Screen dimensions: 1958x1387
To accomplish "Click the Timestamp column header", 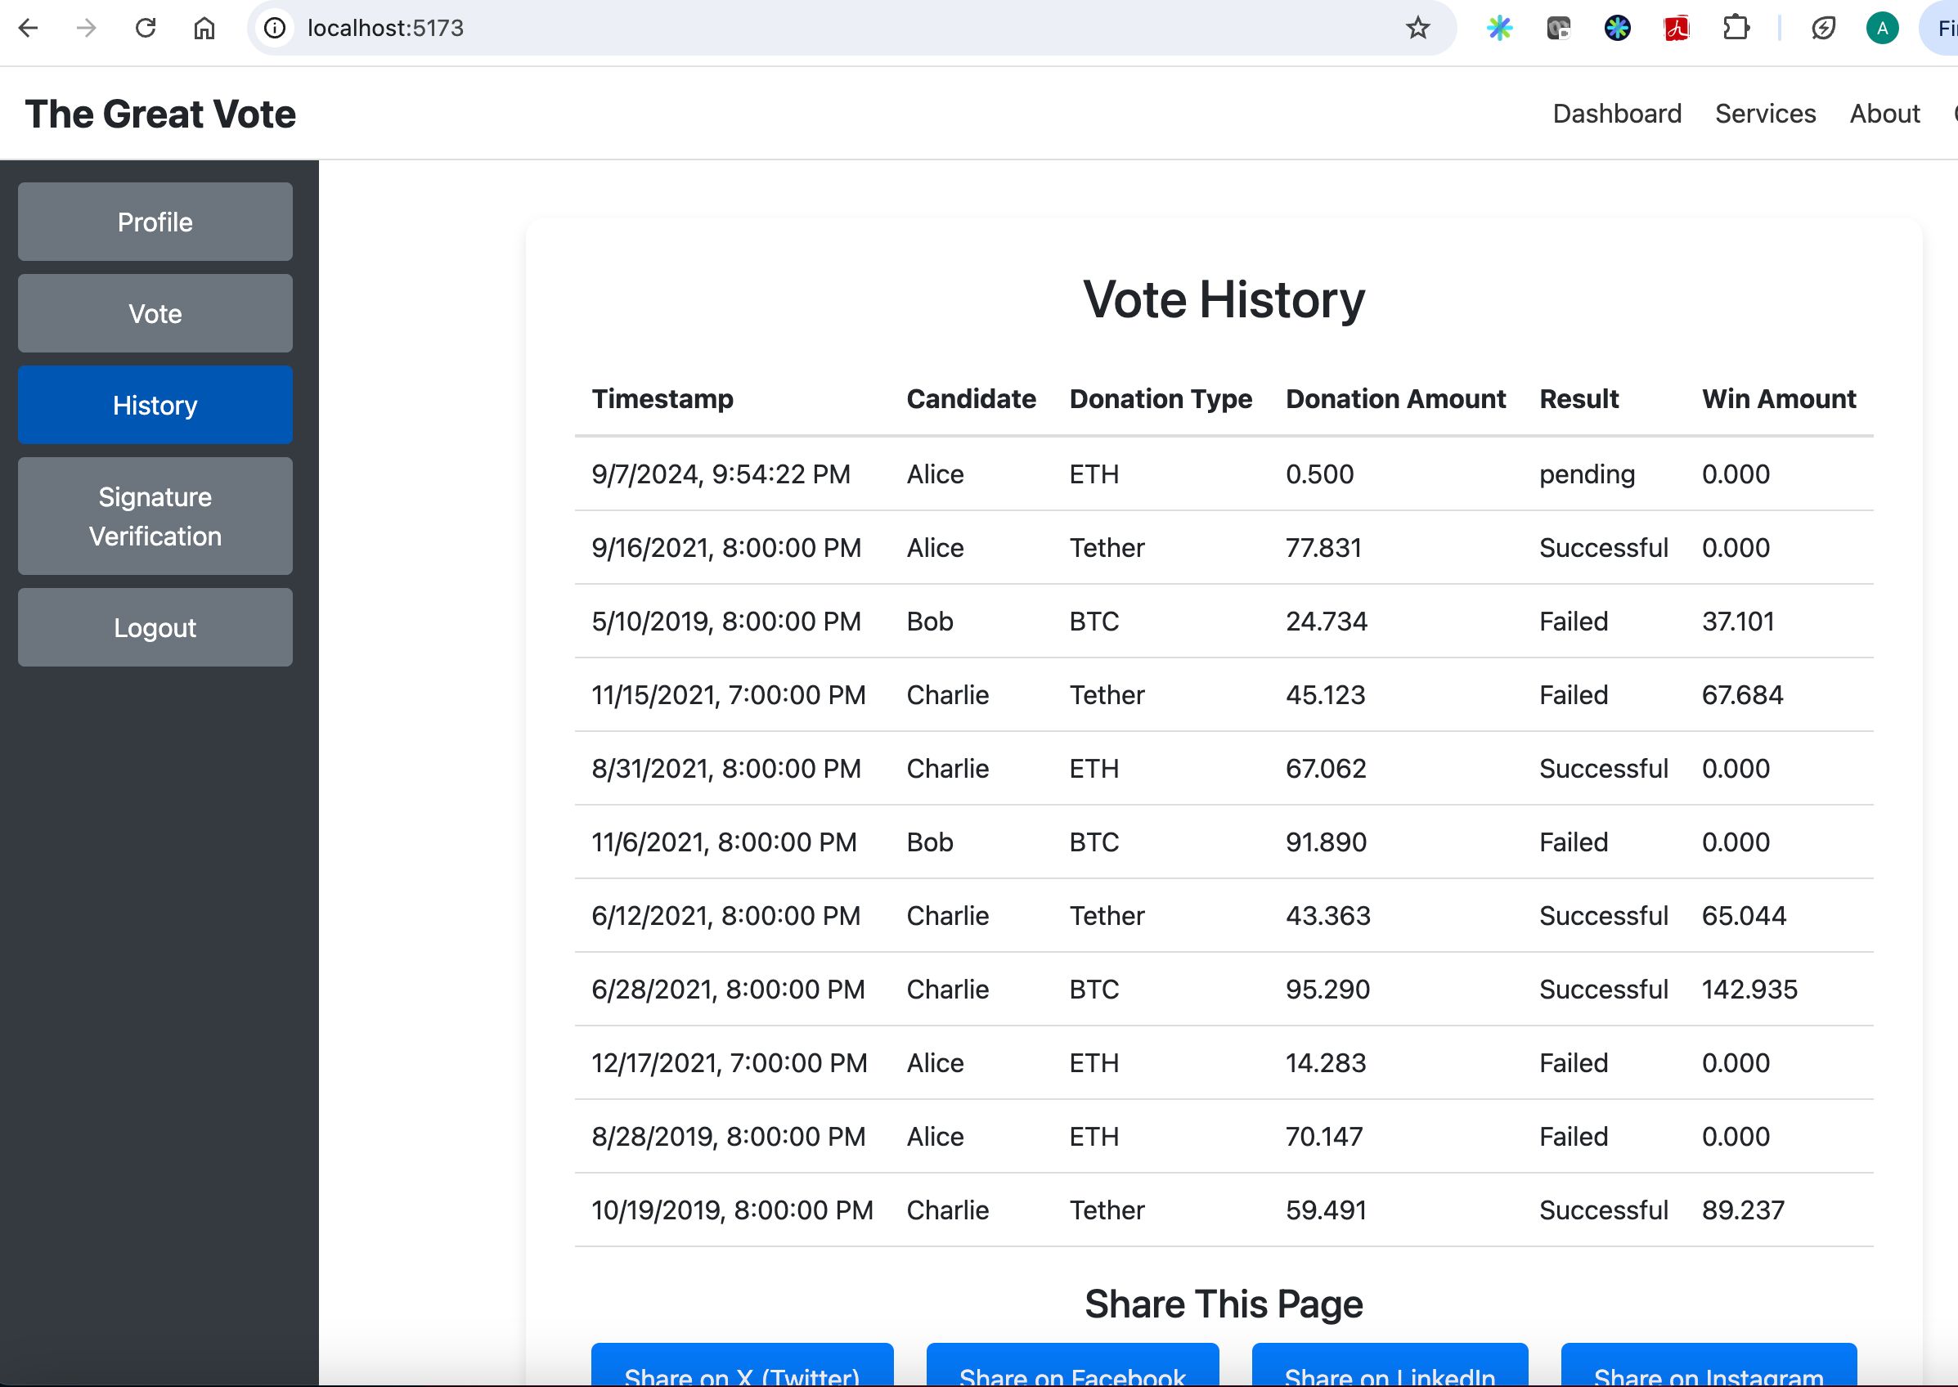I will [x=662, y=397].
